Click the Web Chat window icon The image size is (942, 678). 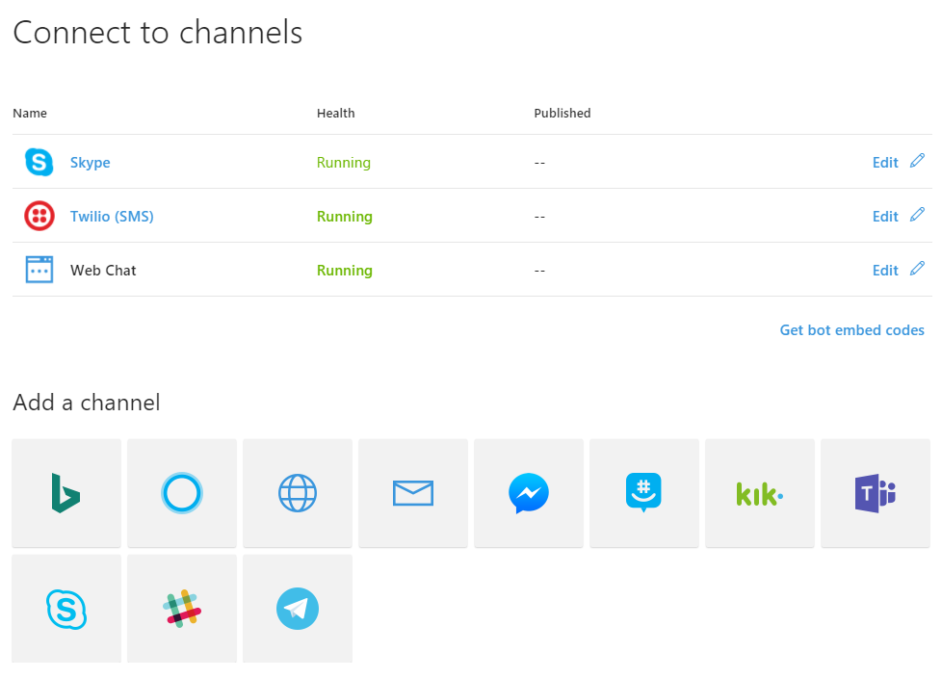pos(39,270)
